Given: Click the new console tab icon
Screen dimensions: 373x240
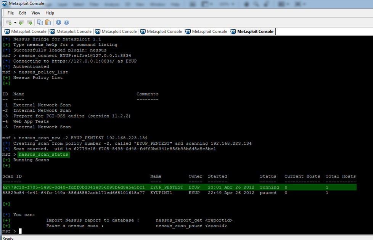Looking at the screenshot, I should coord(8,23).
